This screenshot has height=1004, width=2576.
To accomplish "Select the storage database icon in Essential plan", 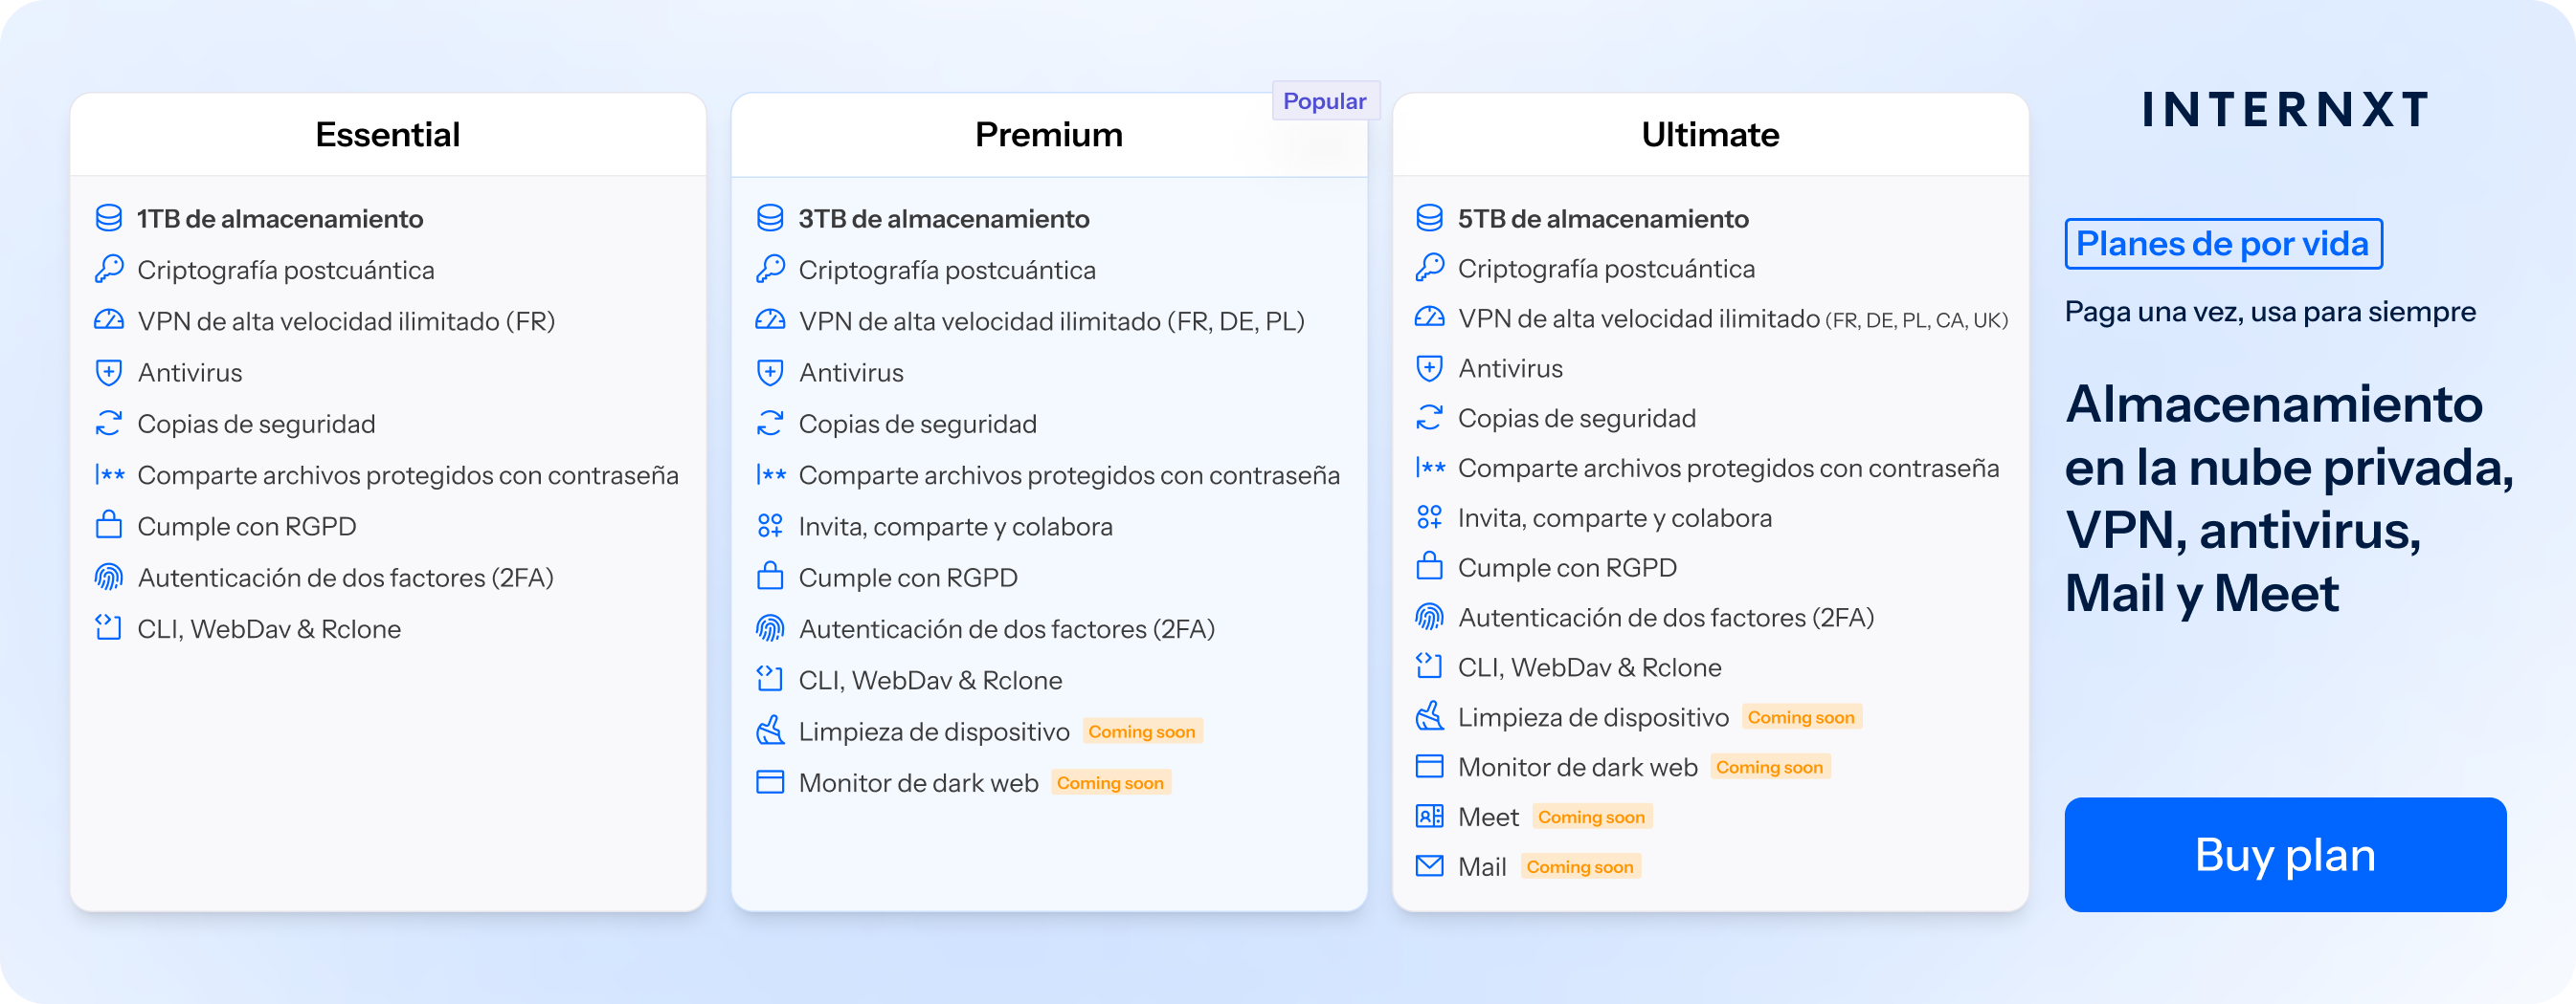I will click(108, 218).
